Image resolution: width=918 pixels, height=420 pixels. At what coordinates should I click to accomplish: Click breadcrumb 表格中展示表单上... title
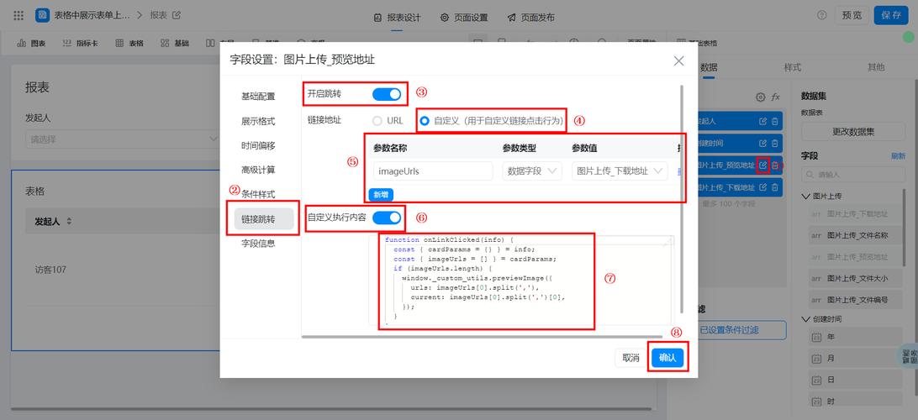92,16
